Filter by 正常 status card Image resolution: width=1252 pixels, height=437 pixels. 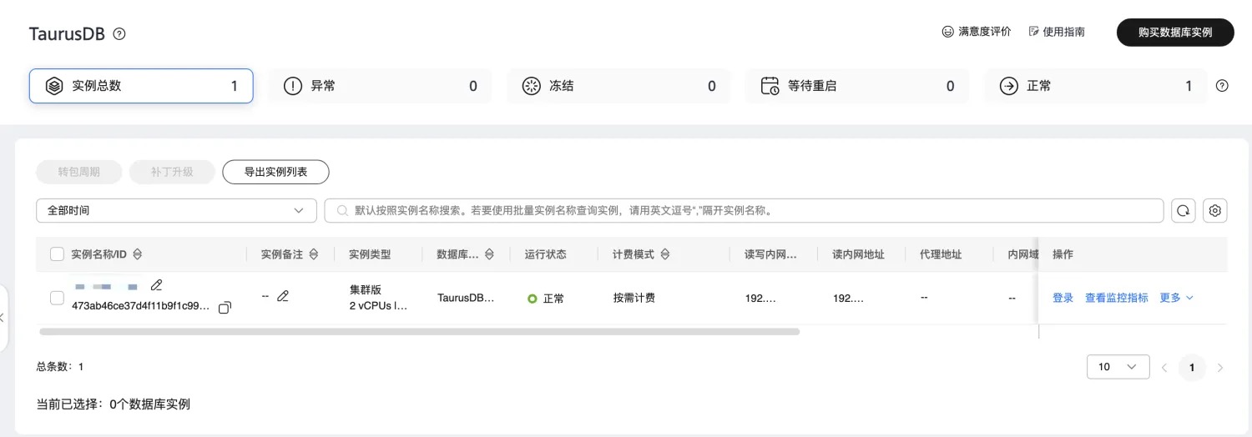[1096, 86]
